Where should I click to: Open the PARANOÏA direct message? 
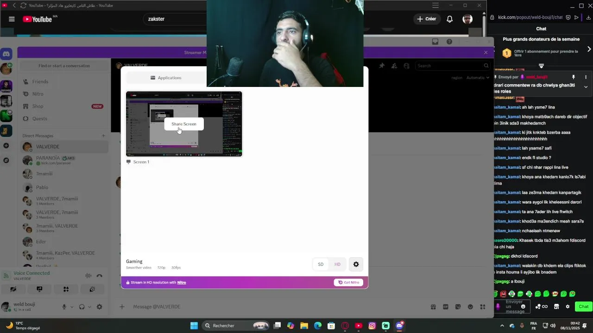[x=64, y=160]
